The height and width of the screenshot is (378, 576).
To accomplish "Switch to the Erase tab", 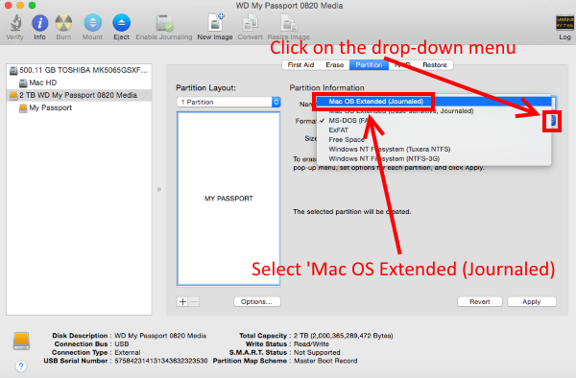I will coord(335,65).
